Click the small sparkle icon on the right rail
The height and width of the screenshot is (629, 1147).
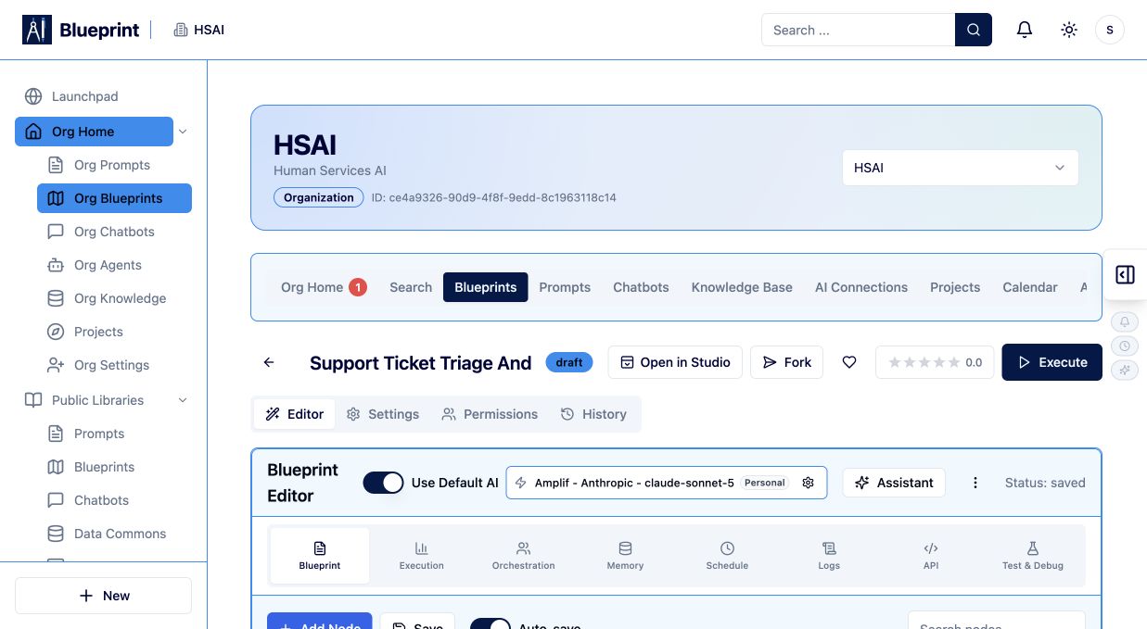(1125, 370)
